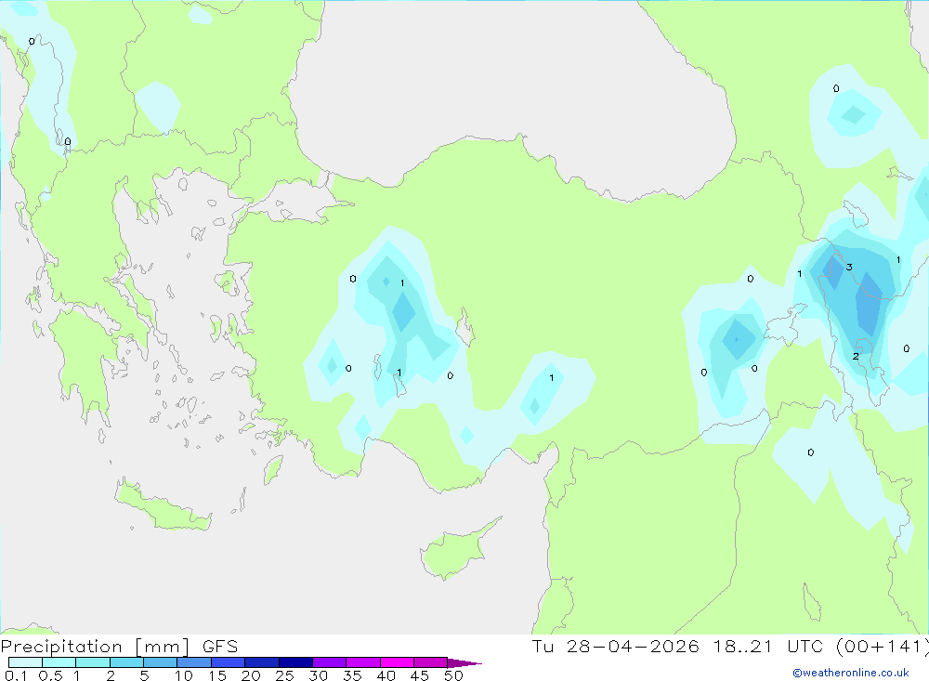Click the '18..21 UTC' time text
This screenshot has width=929, height=681.
tap(768, 646)
